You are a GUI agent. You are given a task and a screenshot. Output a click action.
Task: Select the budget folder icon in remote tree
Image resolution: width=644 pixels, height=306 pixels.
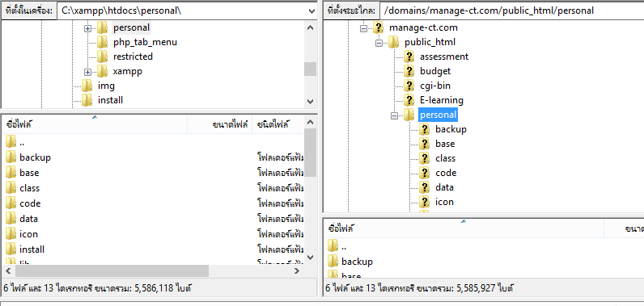tap(409, 71)
